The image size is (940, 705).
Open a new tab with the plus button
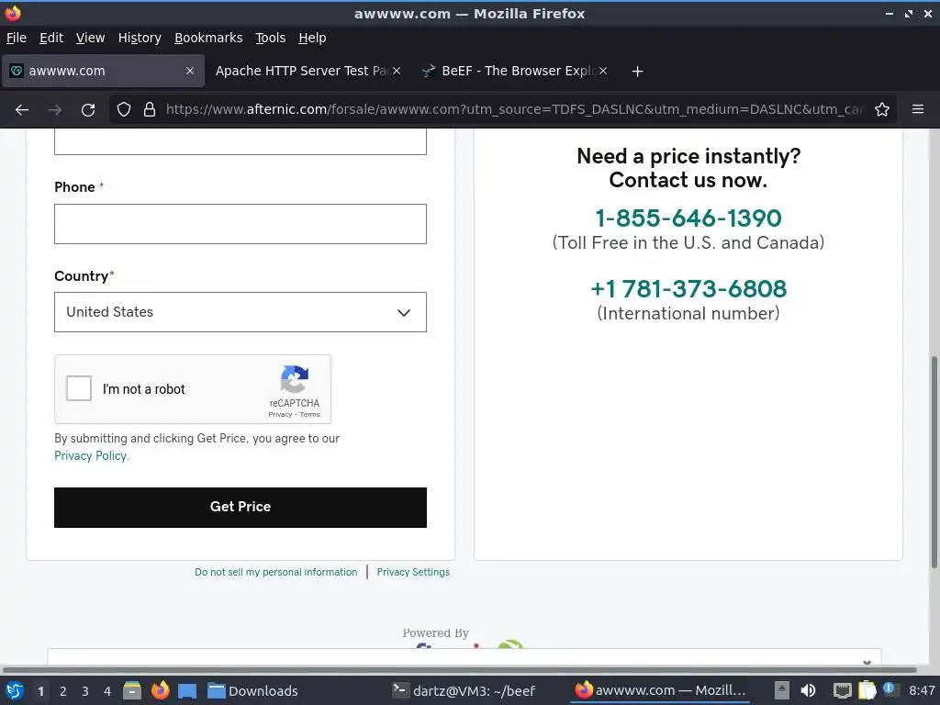(637, 72)
